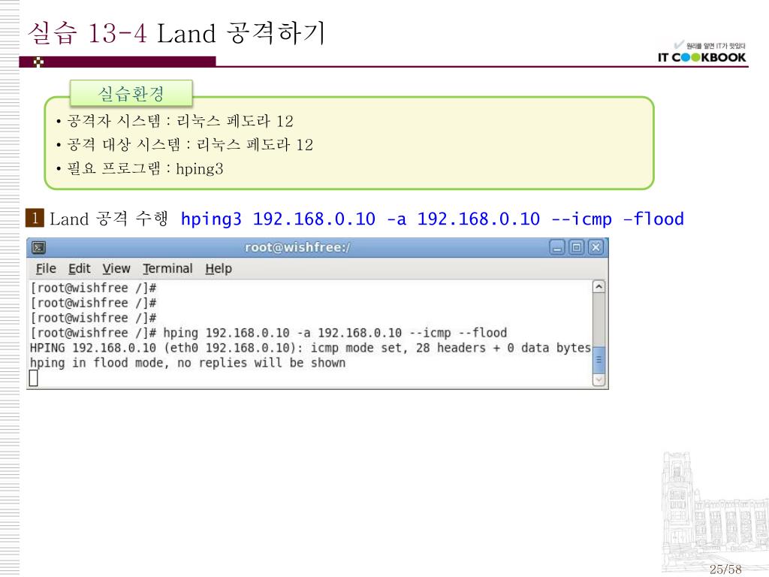Click the terminal cursor block
Image resolution: width=769 pixels, height=577 pixels.
coord(33,379)
